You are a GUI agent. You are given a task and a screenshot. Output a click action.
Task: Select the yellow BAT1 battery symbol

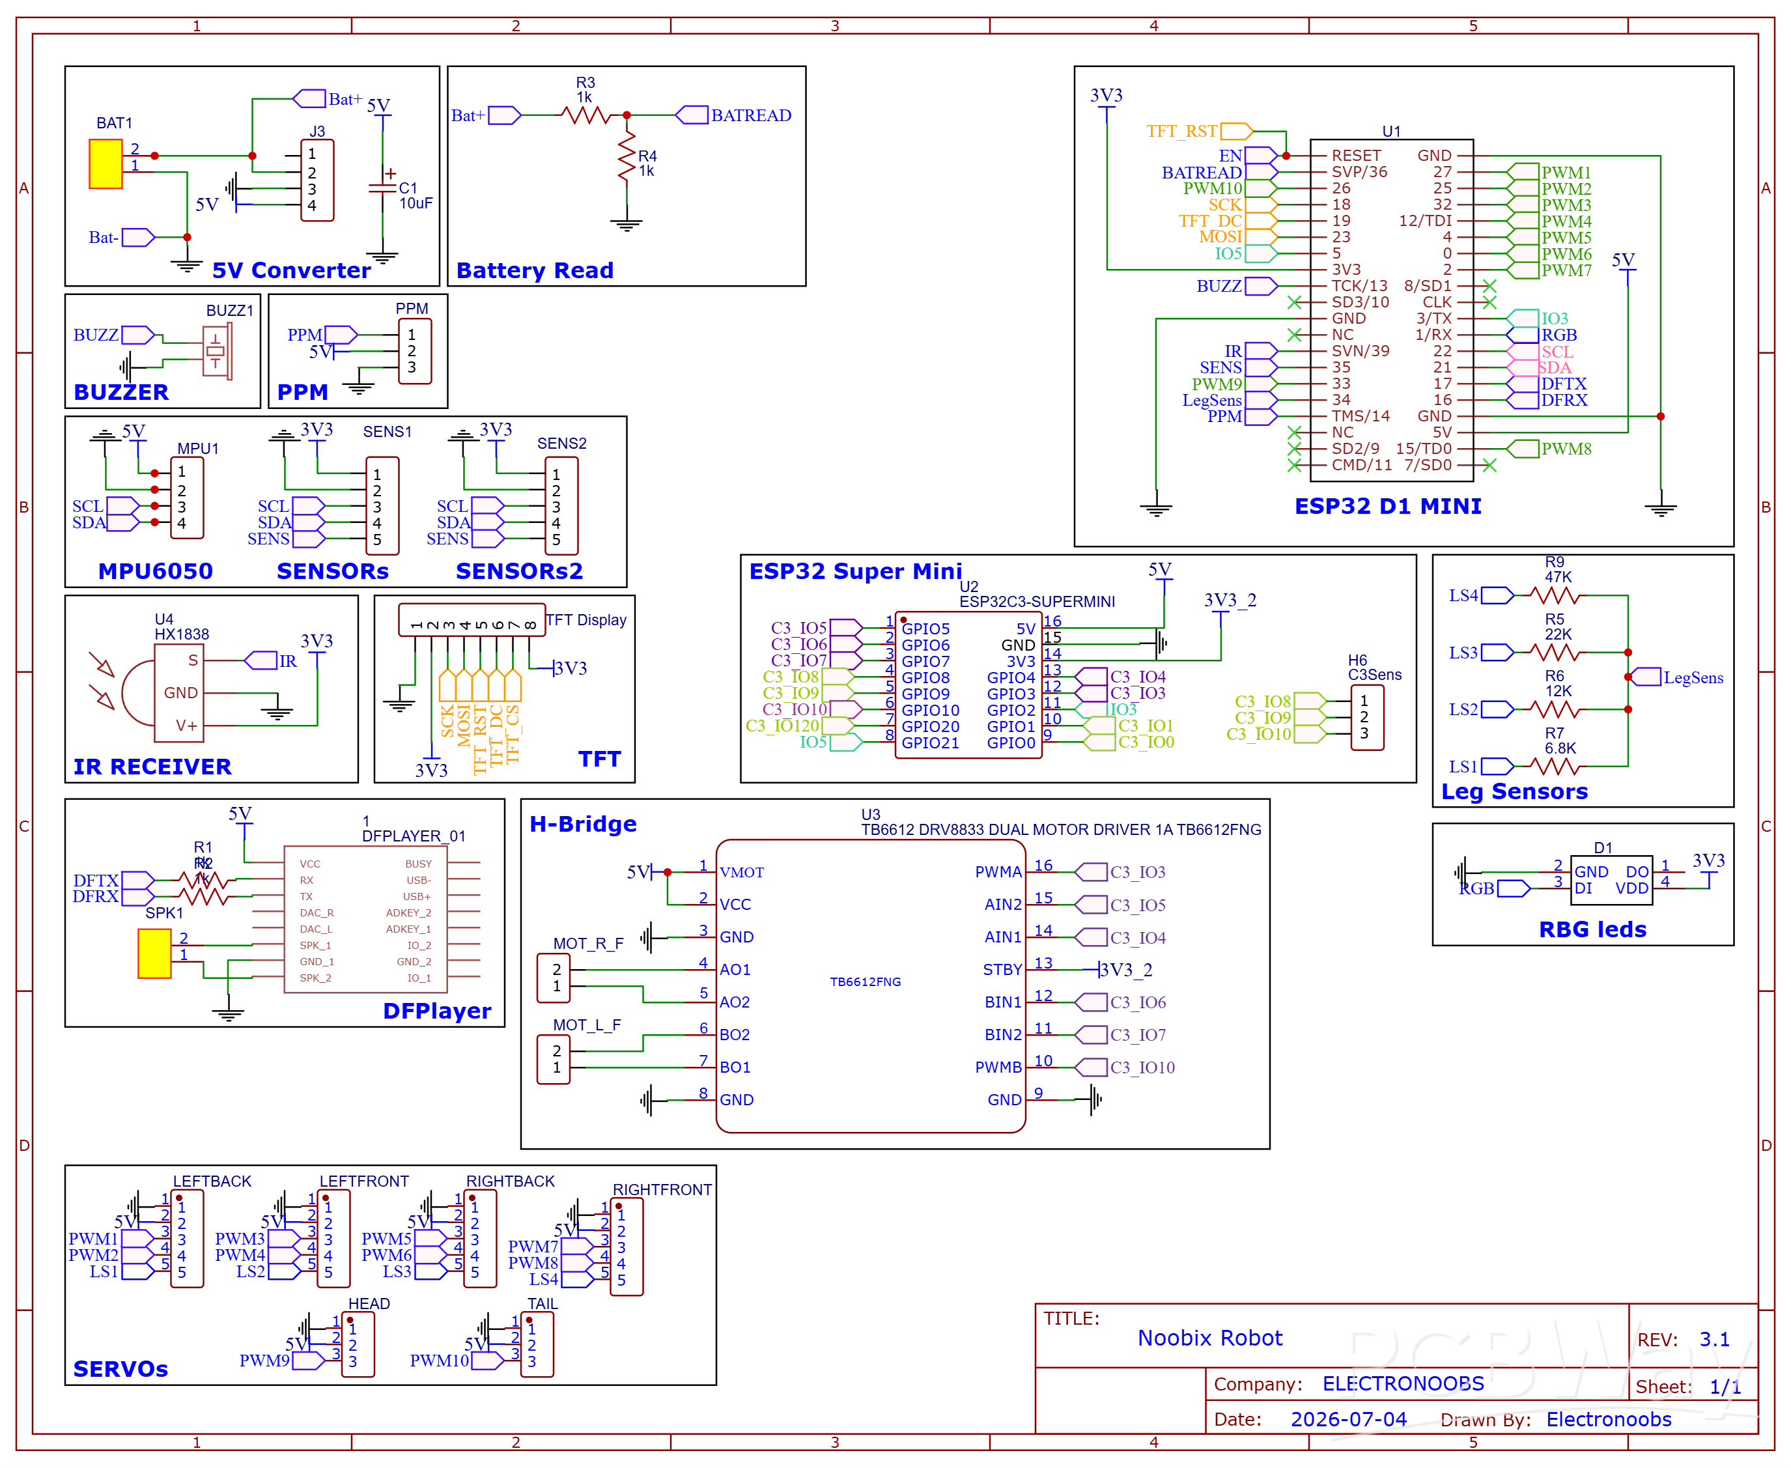106,164
